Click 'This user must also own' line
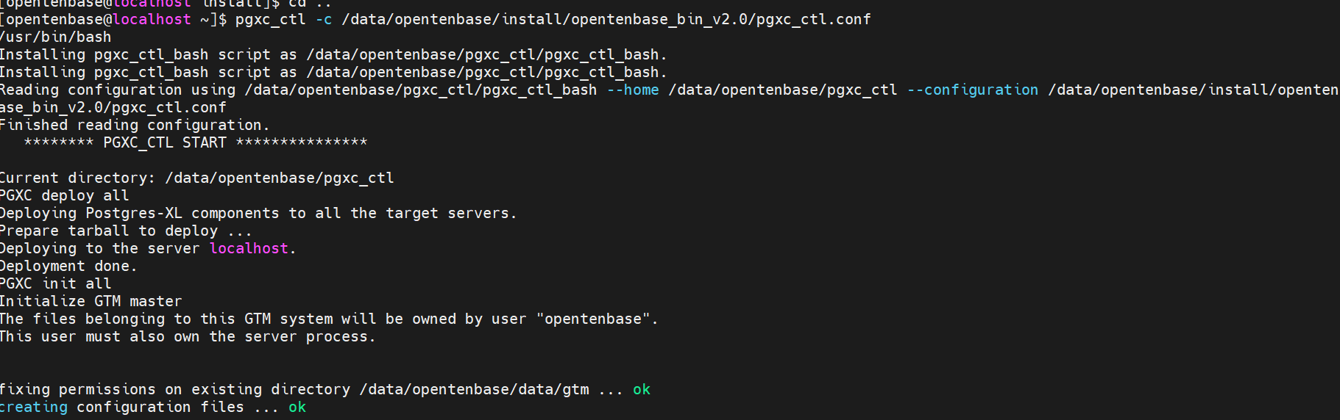 [188, 336]
